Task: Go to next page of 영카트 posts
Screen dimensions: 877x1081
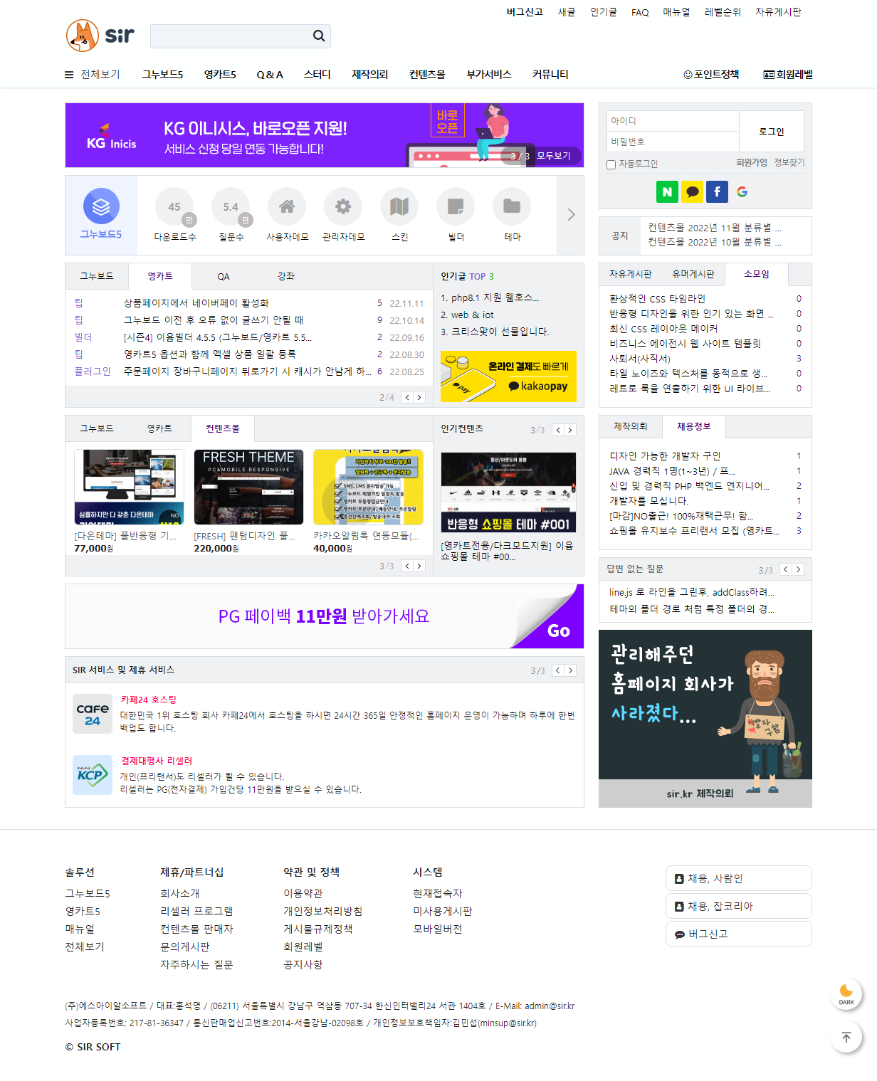Action: (419, 397)
